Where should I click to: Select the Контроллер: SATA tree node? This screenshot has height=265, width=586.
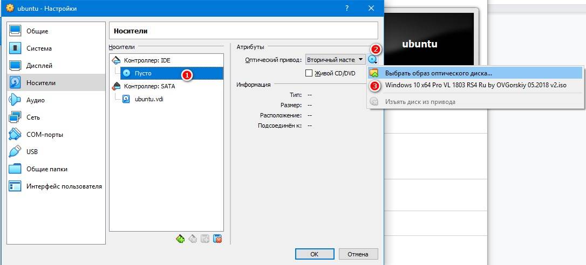pos(149,86)
